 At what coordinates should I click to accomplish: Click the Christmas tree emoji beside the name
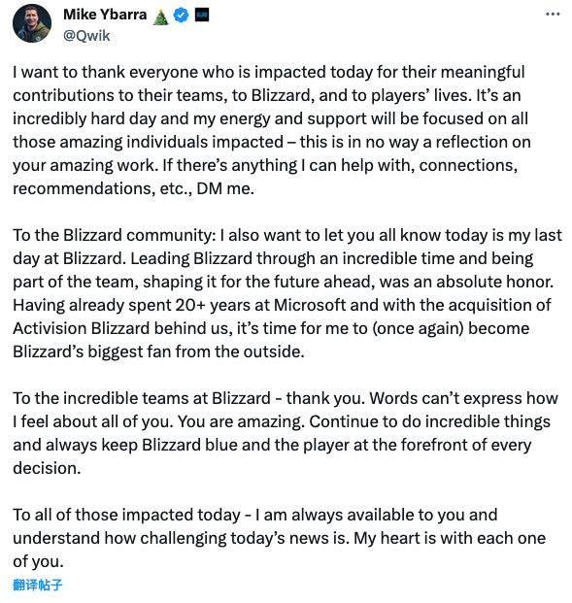(x=160, y=17)
